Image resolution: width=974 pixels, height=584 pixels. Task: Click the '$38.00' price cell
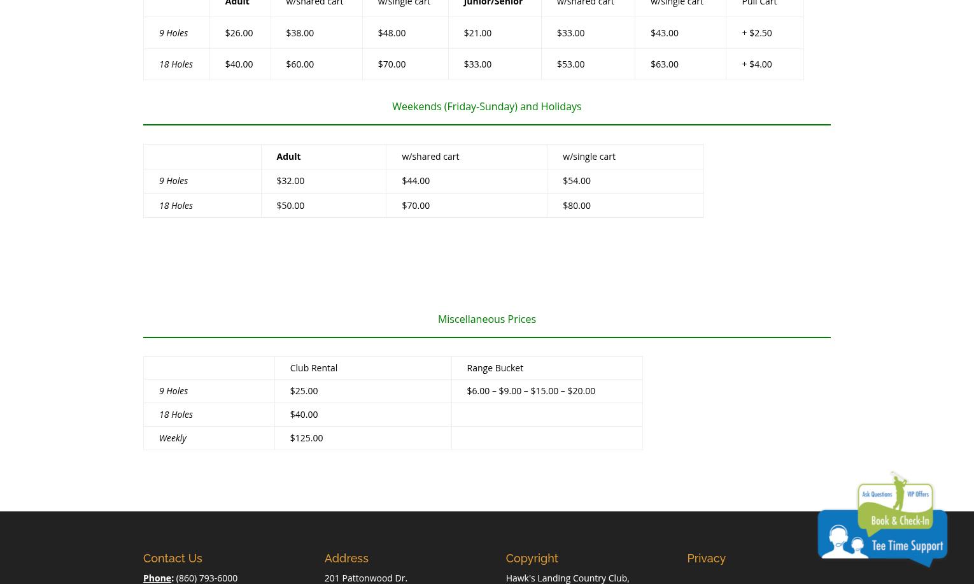(x=300, y=32)
